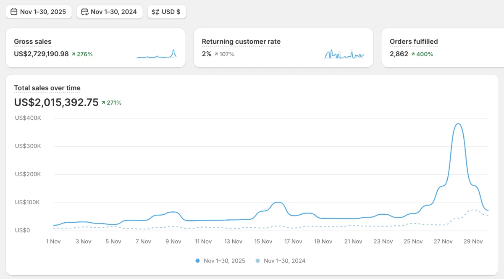Click the 400% orders fulfilled change
Viewport: 504px width, 279px height.
pos(422,54)
